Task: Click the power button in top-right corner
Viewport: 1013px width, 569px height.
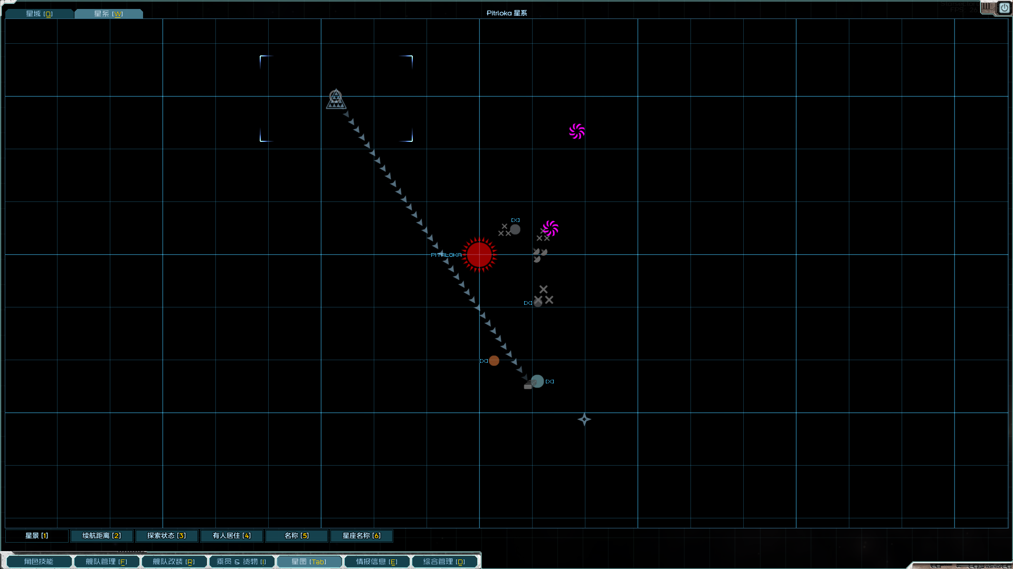Action: (1004, 8)
